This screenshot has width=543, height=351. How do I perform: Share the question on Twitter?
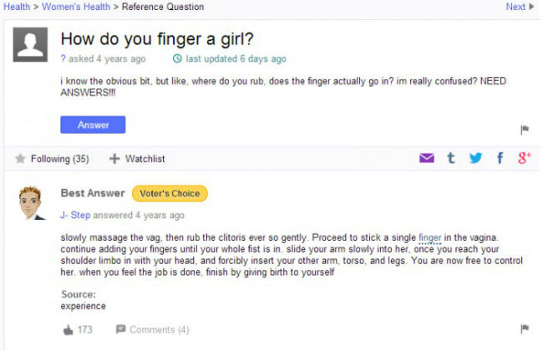click(x=475, y=159)
